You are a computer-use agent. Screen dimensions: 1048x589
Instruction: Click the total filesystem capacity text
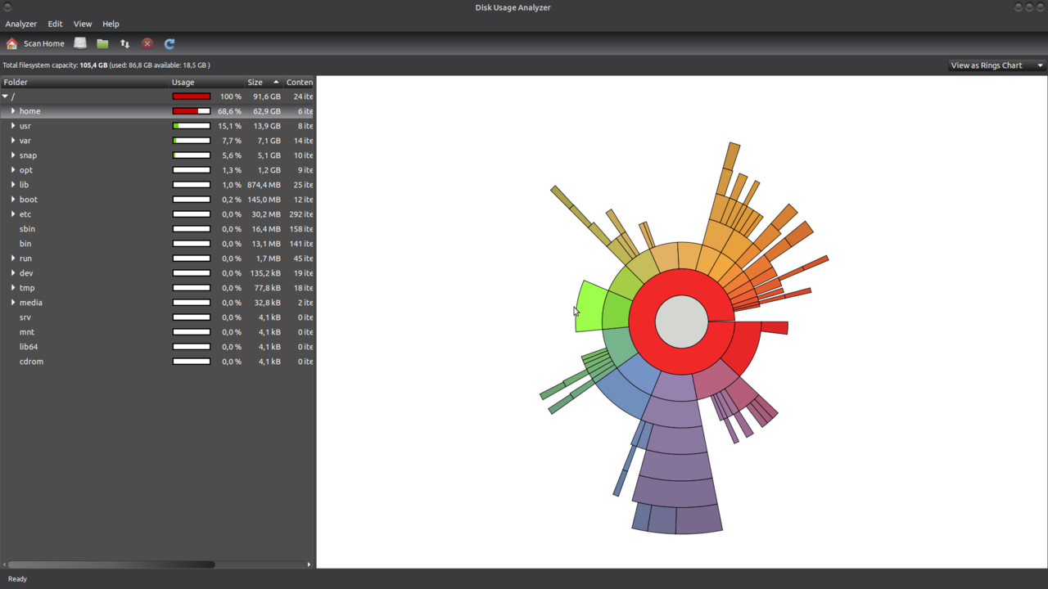[x=106, y=65]
